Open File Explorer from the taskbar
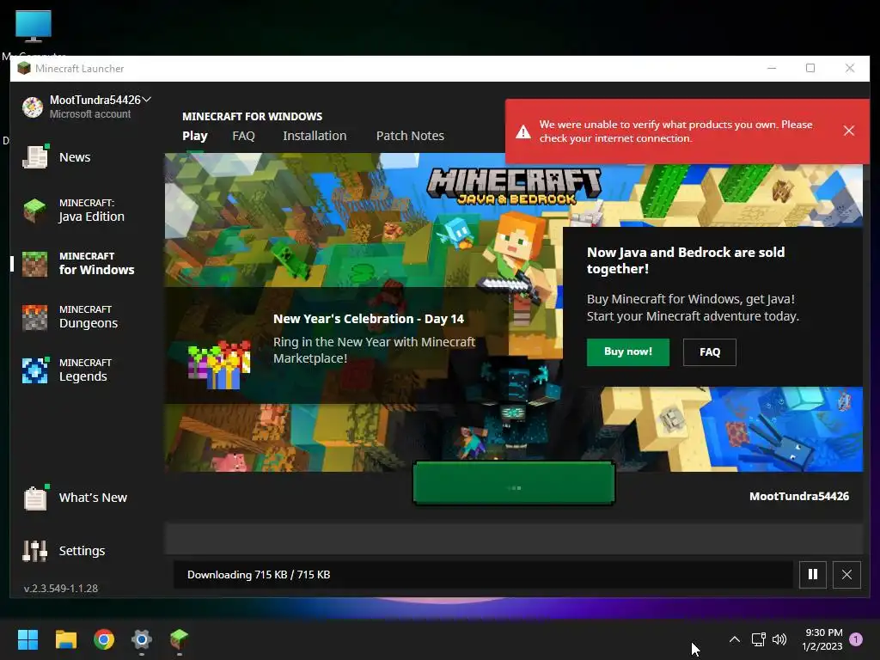The width and height of the screenshot is (880, 660). click(x=65, y=639)
